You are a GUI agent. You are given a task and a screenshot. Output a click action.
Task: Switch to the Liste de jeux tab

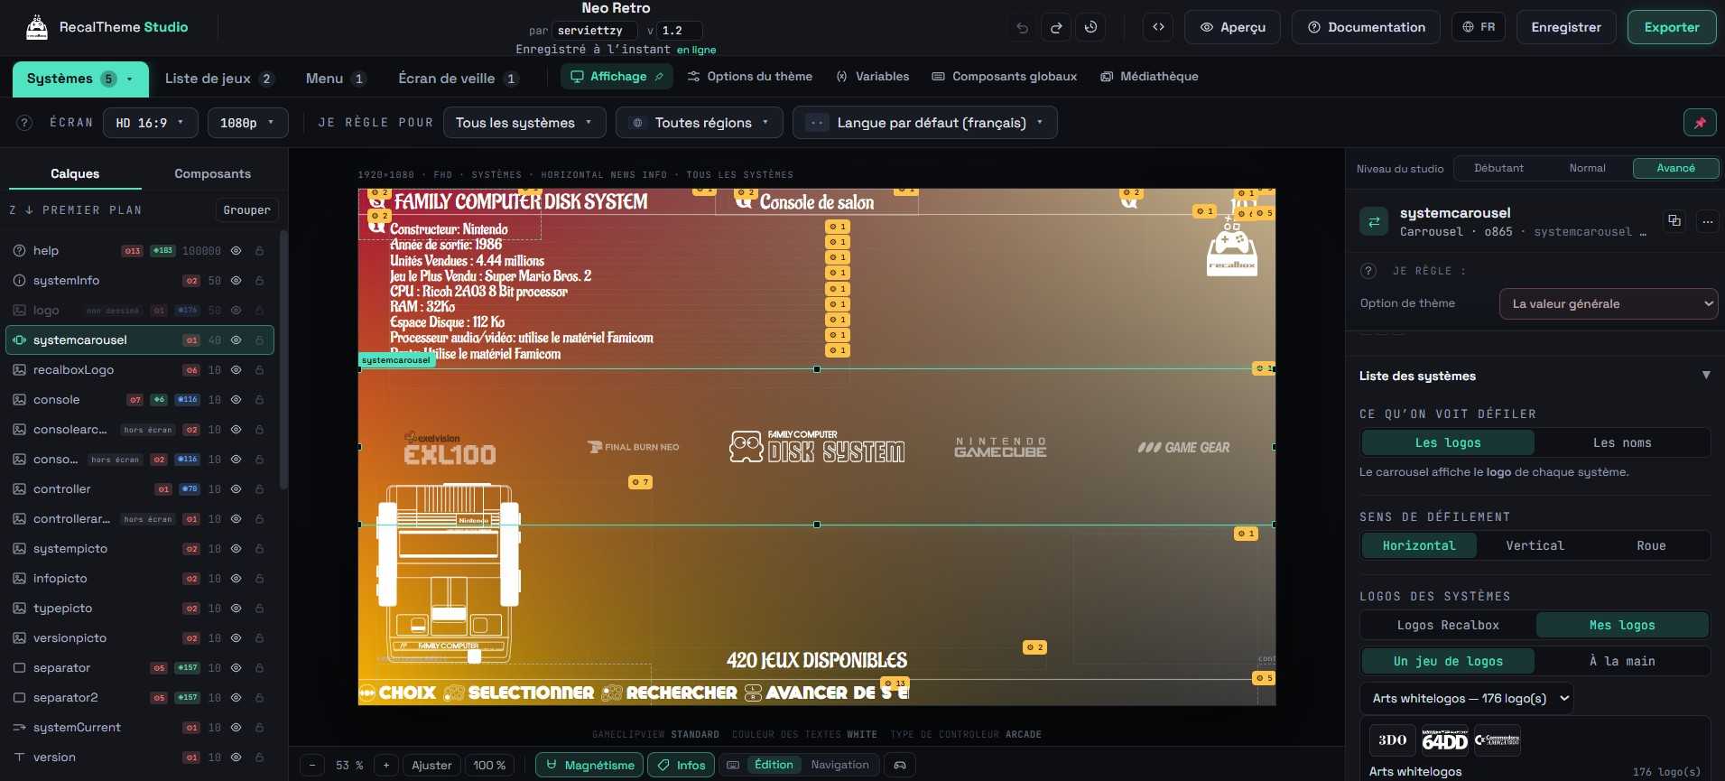(x=218, y=79)
